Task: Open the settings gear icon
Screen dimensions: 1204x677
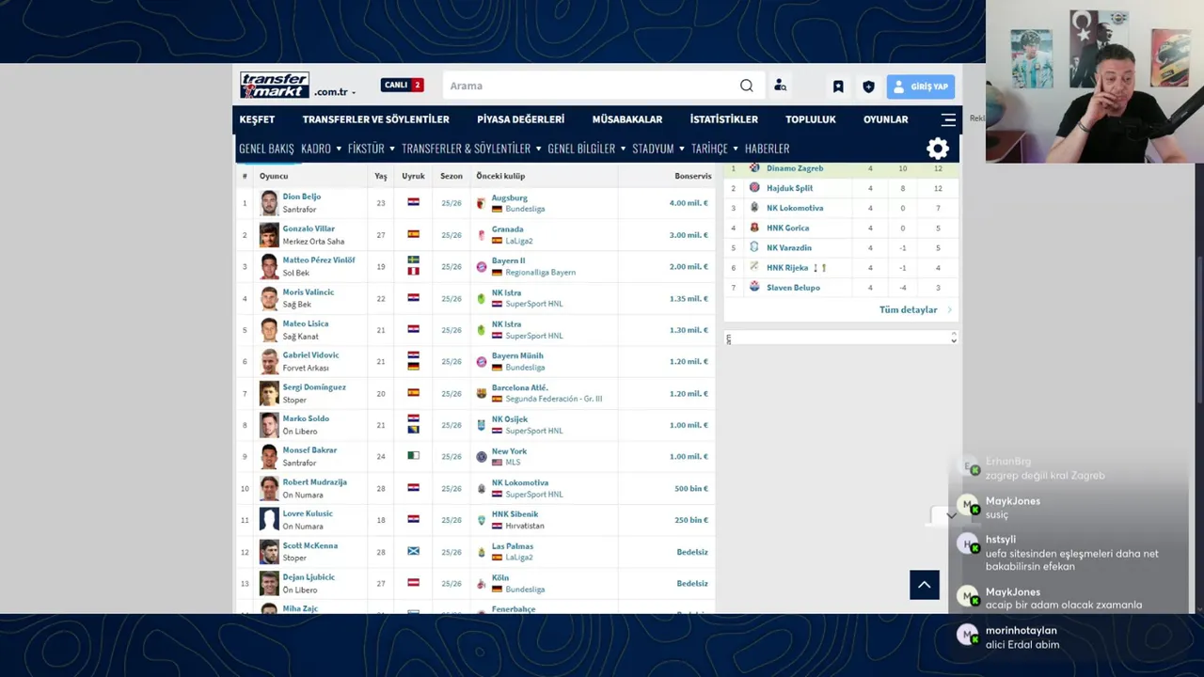Action: [x=938, y=149]
